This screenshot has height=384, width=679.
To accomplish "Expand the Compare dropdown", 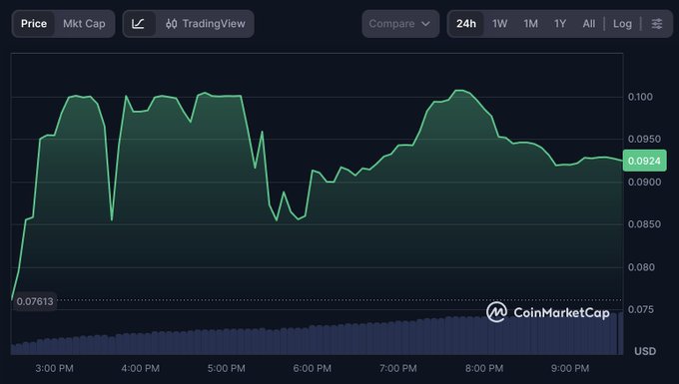I will point(400,24).
